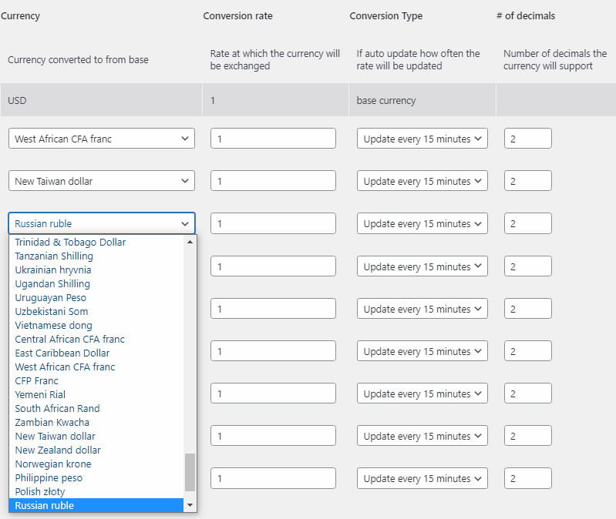Focus conversion rate field in New Taiwan dollar row

coord(273,181)
